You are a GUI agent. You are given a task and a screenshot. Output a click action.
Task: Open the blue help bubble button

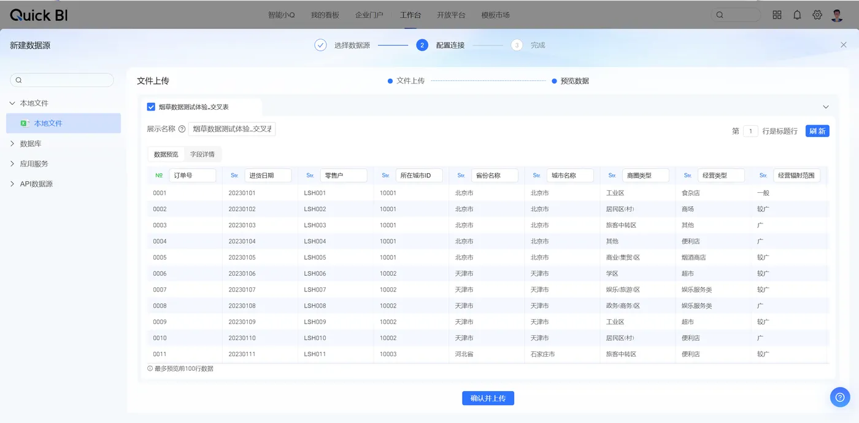click(840, 397)
